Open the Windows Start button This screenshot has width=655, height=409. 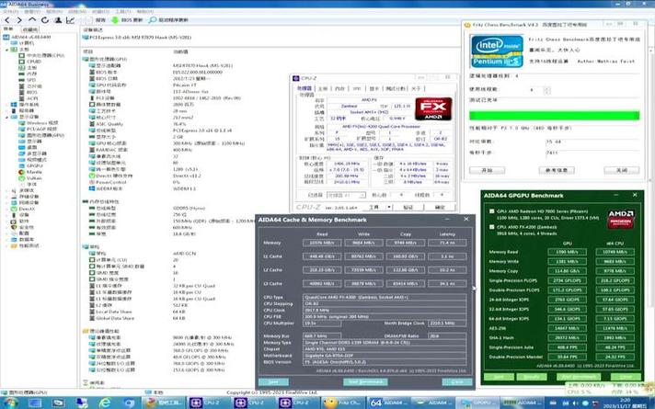tap(11, 403)
